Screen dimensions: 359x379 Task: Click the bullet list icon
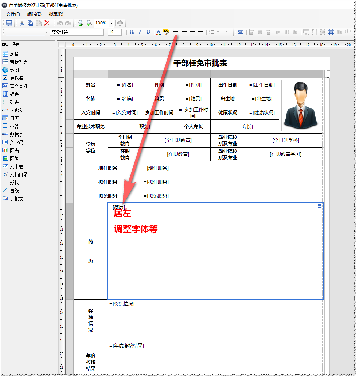pos(211,32)
